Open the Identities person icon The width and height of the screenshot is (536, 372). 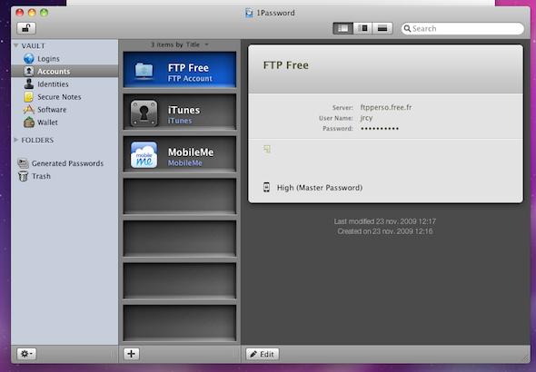29,84
